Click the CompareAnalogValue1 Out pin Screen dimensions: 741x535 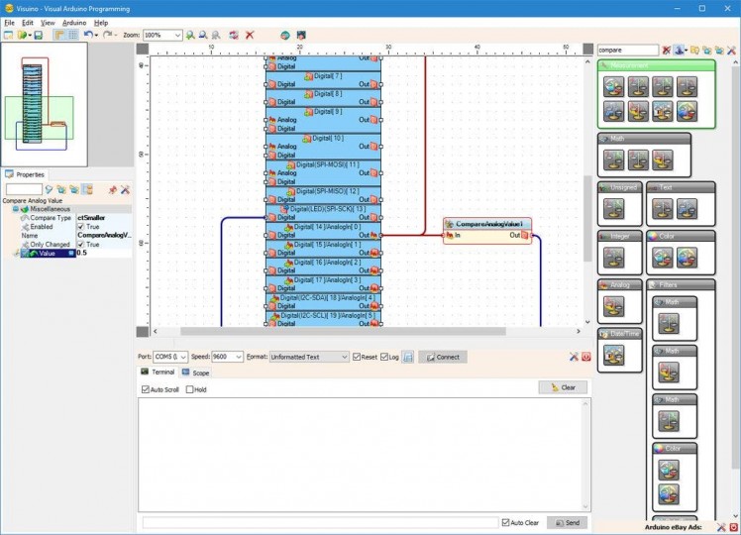tap(526, 236)
